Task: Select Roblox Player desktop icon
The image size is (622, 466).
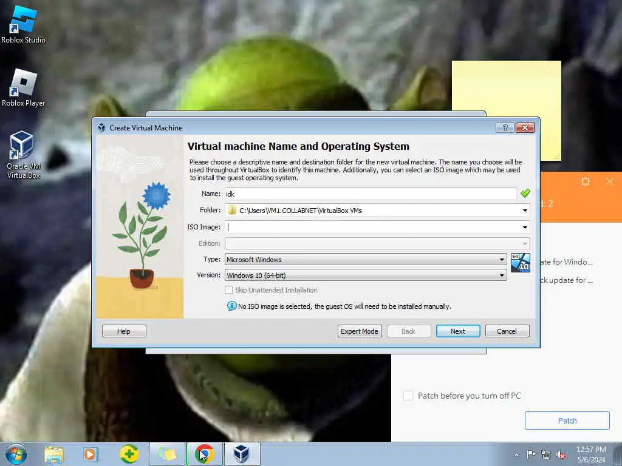Action: pos(23,87)
